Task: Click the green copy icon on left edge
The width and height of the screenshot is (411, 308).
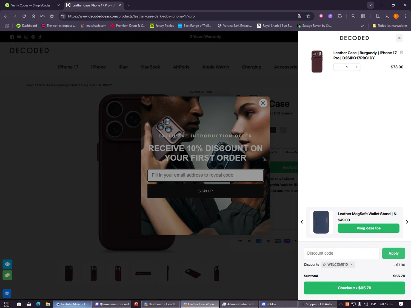Action: [7, 275]
